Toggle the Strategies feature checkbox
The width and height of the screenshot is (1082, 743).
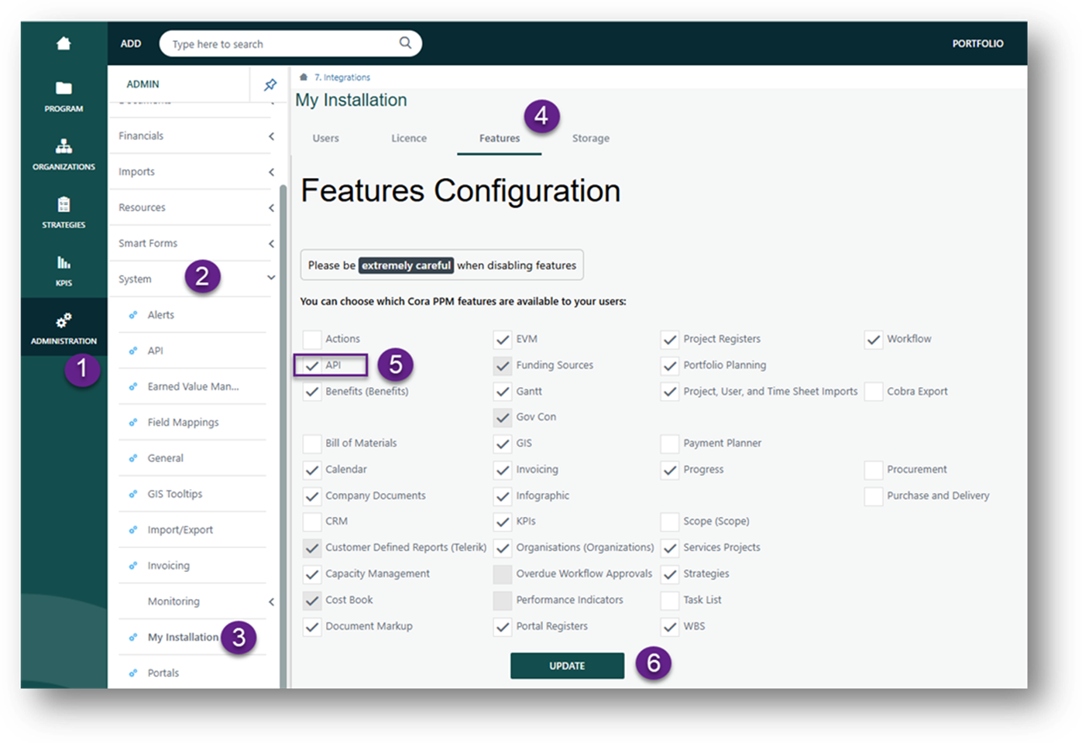(670, 574)
